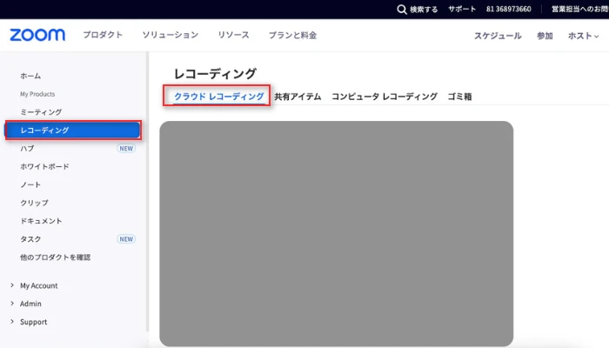The image size is (609, 348).
Task: Switch to クラウド レコーディング tab
Action: [218, 97]
